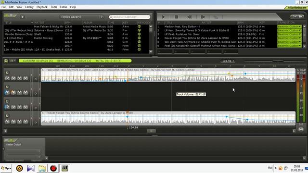Open the Playback menu
This screenshot has height=173, width=308.
42,7
